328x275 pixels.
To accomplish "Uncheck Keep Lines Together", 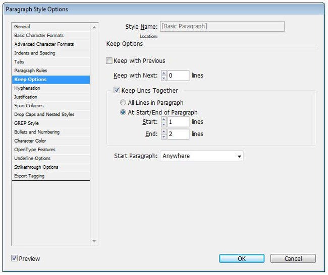I will (x=117, y=90).
